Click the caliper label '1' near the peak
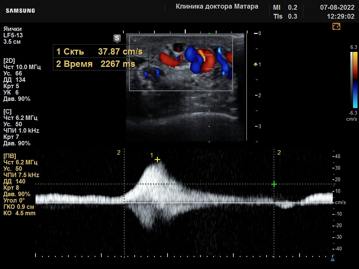Viewport: 359px width, 269px height. (x=151, y=155)
